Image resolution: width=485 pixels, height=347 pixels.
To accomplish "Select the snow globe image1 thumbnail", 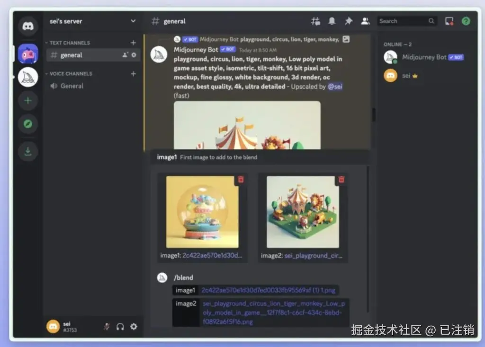I will [202, 212].
